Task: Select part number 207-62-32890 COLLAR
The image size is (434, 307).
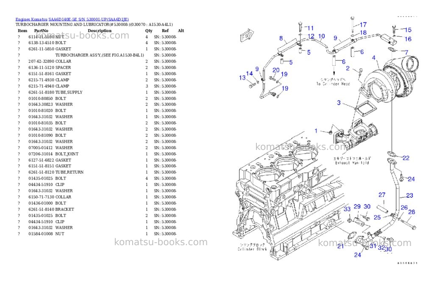Action: coord(50,61)
